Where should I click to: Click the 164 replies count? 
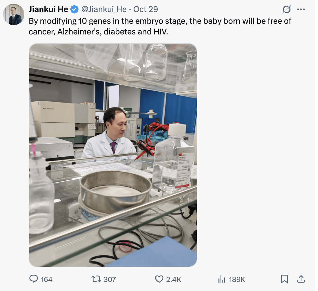[47, 279]
